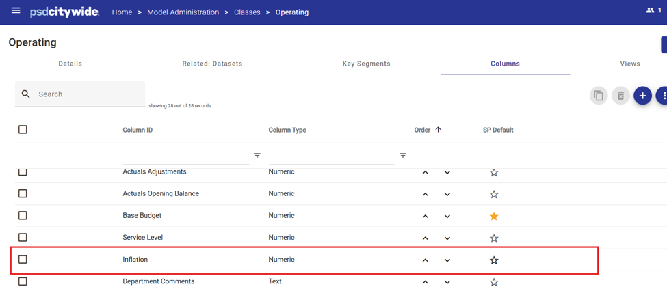The height and width of the screenshot is (291, 667).
Task: Check the Service Level row checkbox
Action: pyautogui.click(x=23, y=237)
